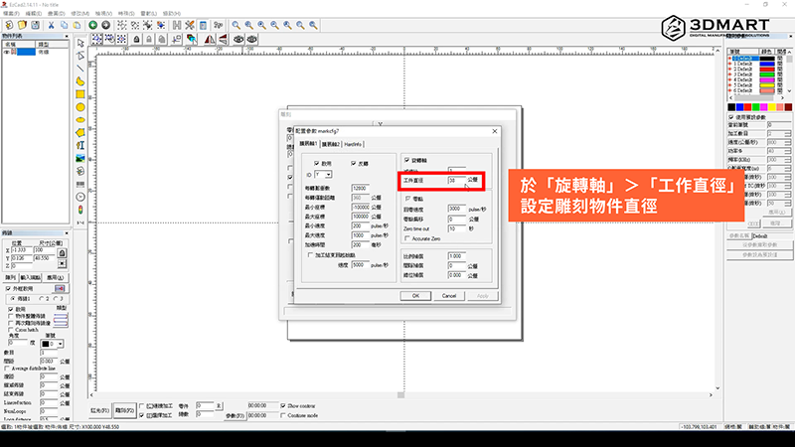Select the Rectangle drawing tool
Screen dimensions: 795x447
tap(80, 94)
